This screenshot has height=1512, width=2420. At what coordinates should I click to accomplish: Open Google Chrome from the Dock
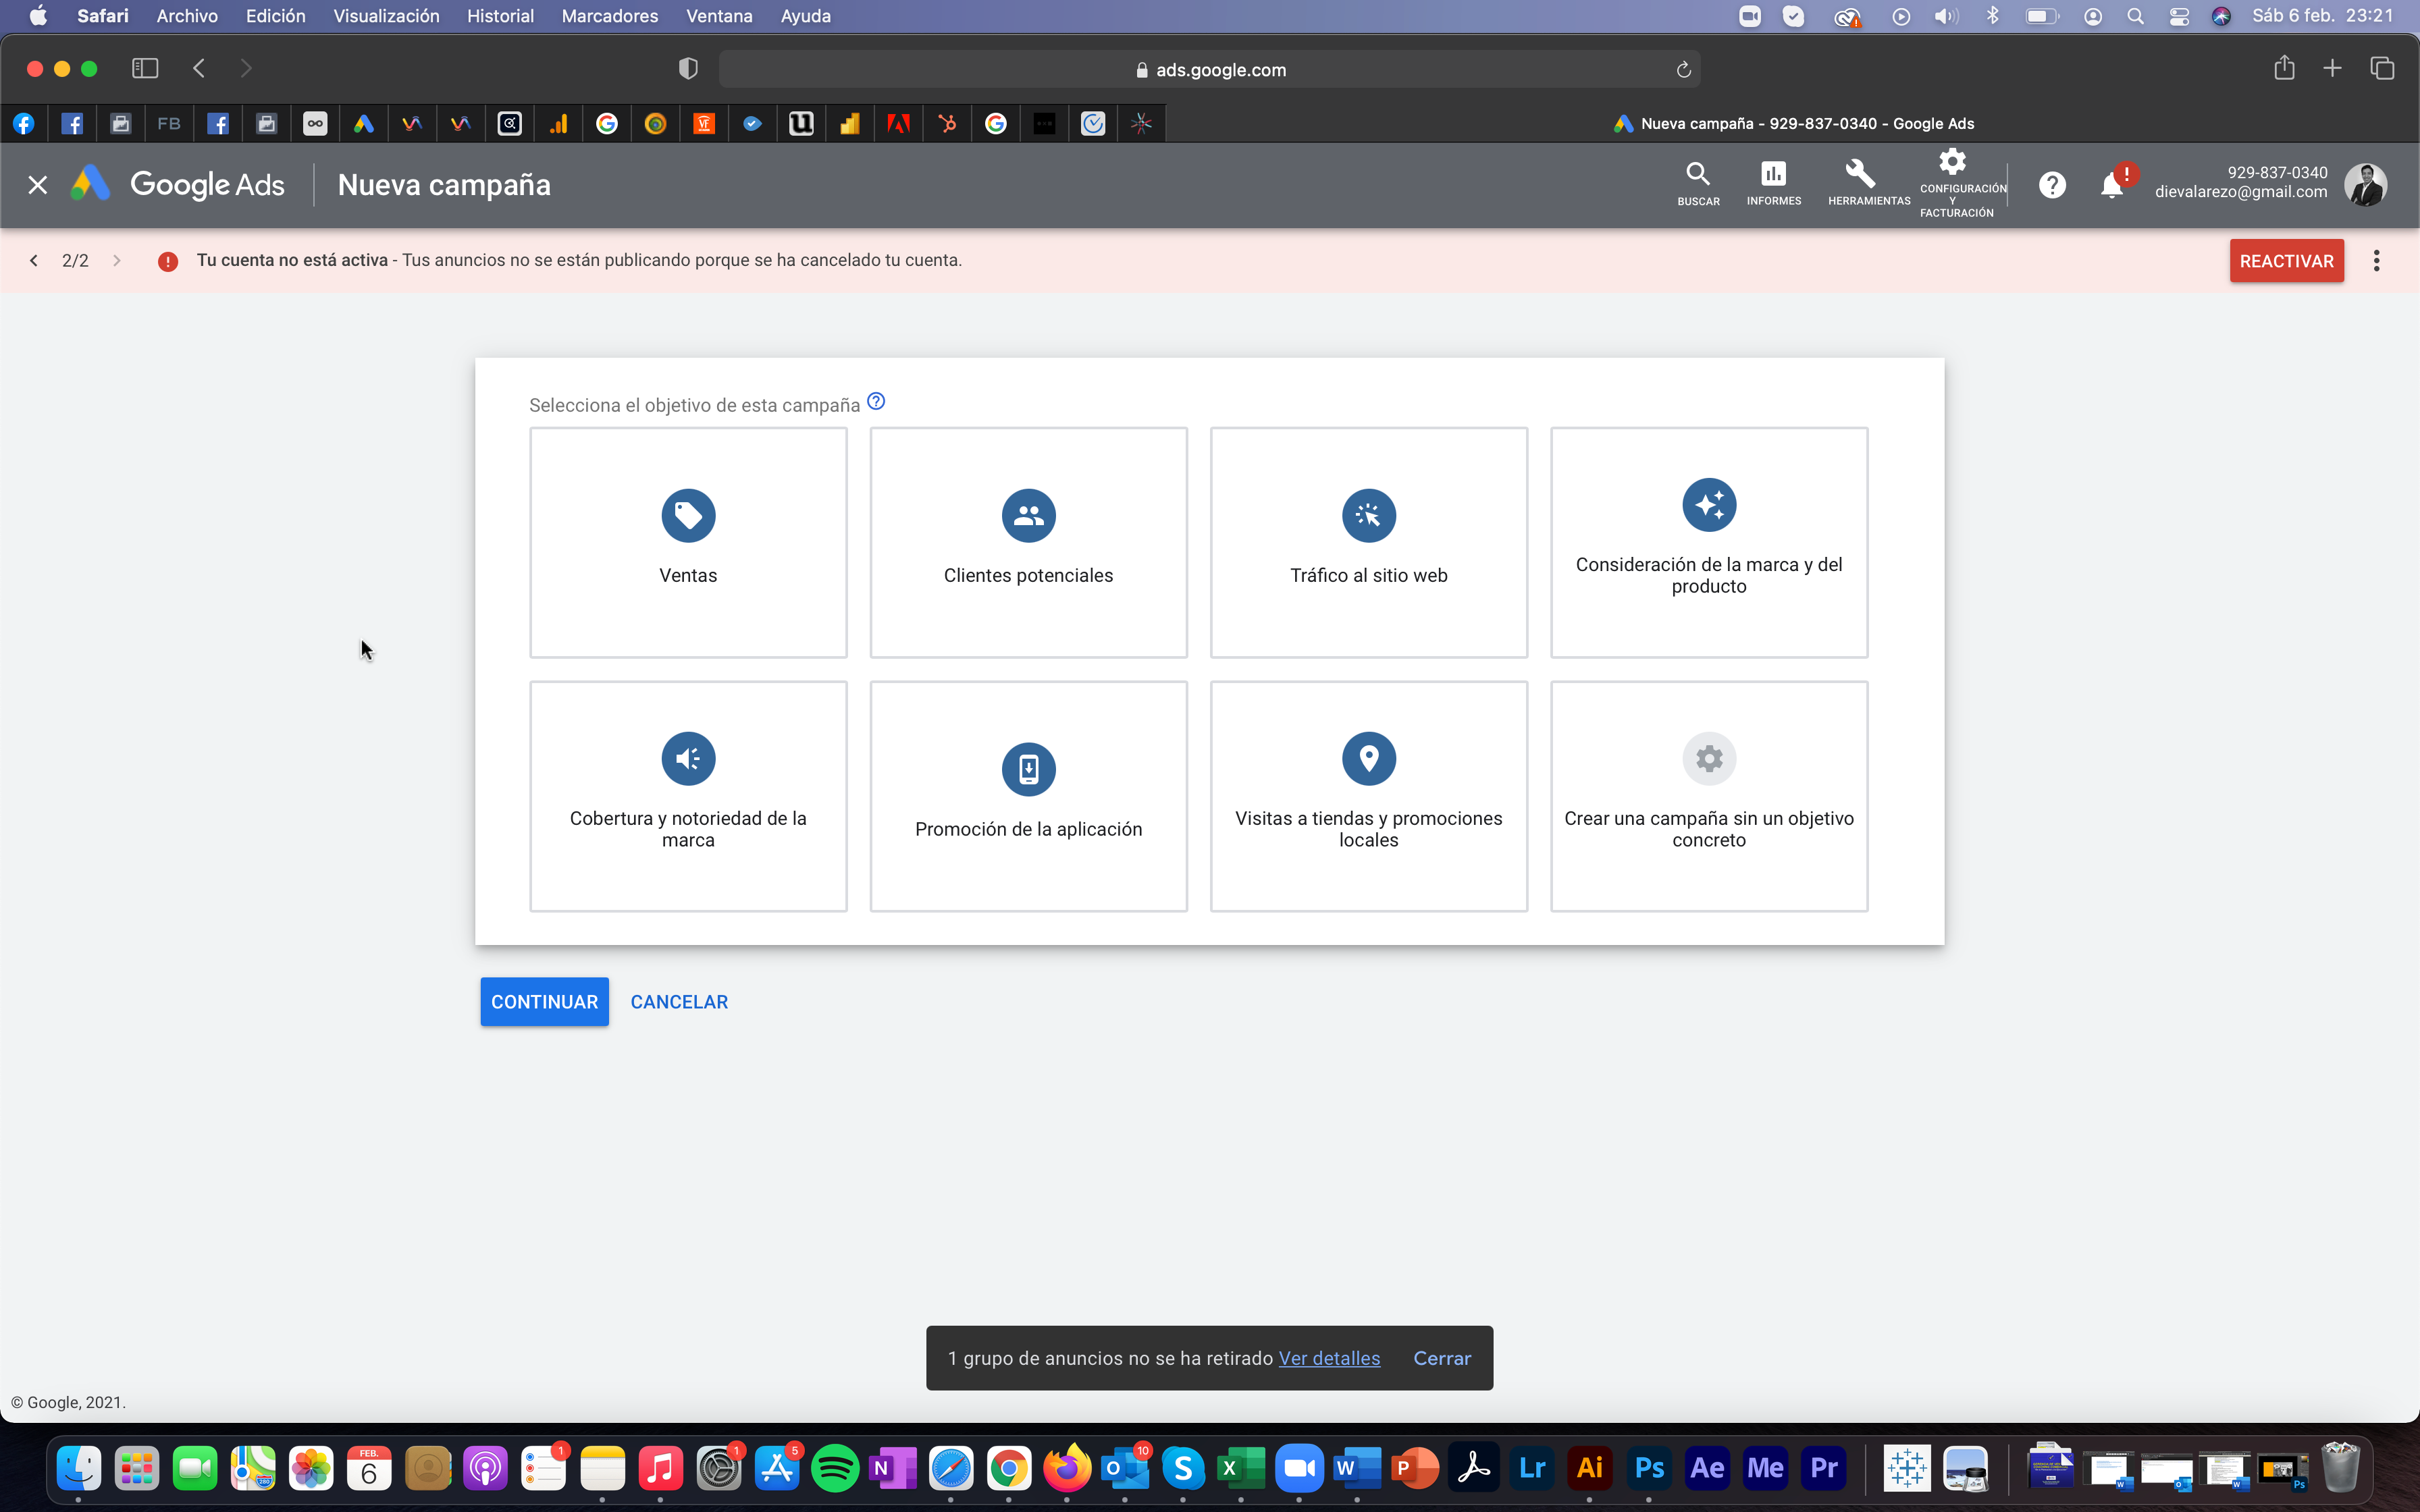1009,1468
